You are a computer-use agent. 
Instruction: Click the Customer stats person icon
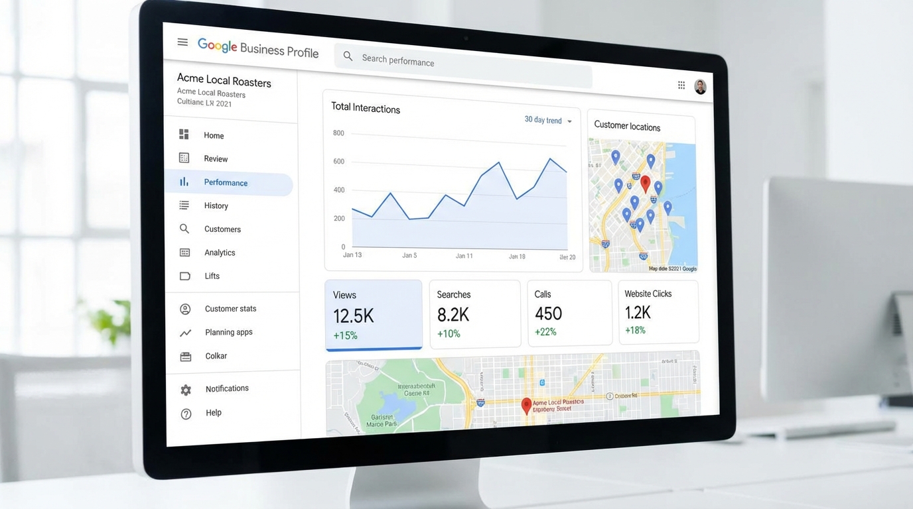(185, 309)
